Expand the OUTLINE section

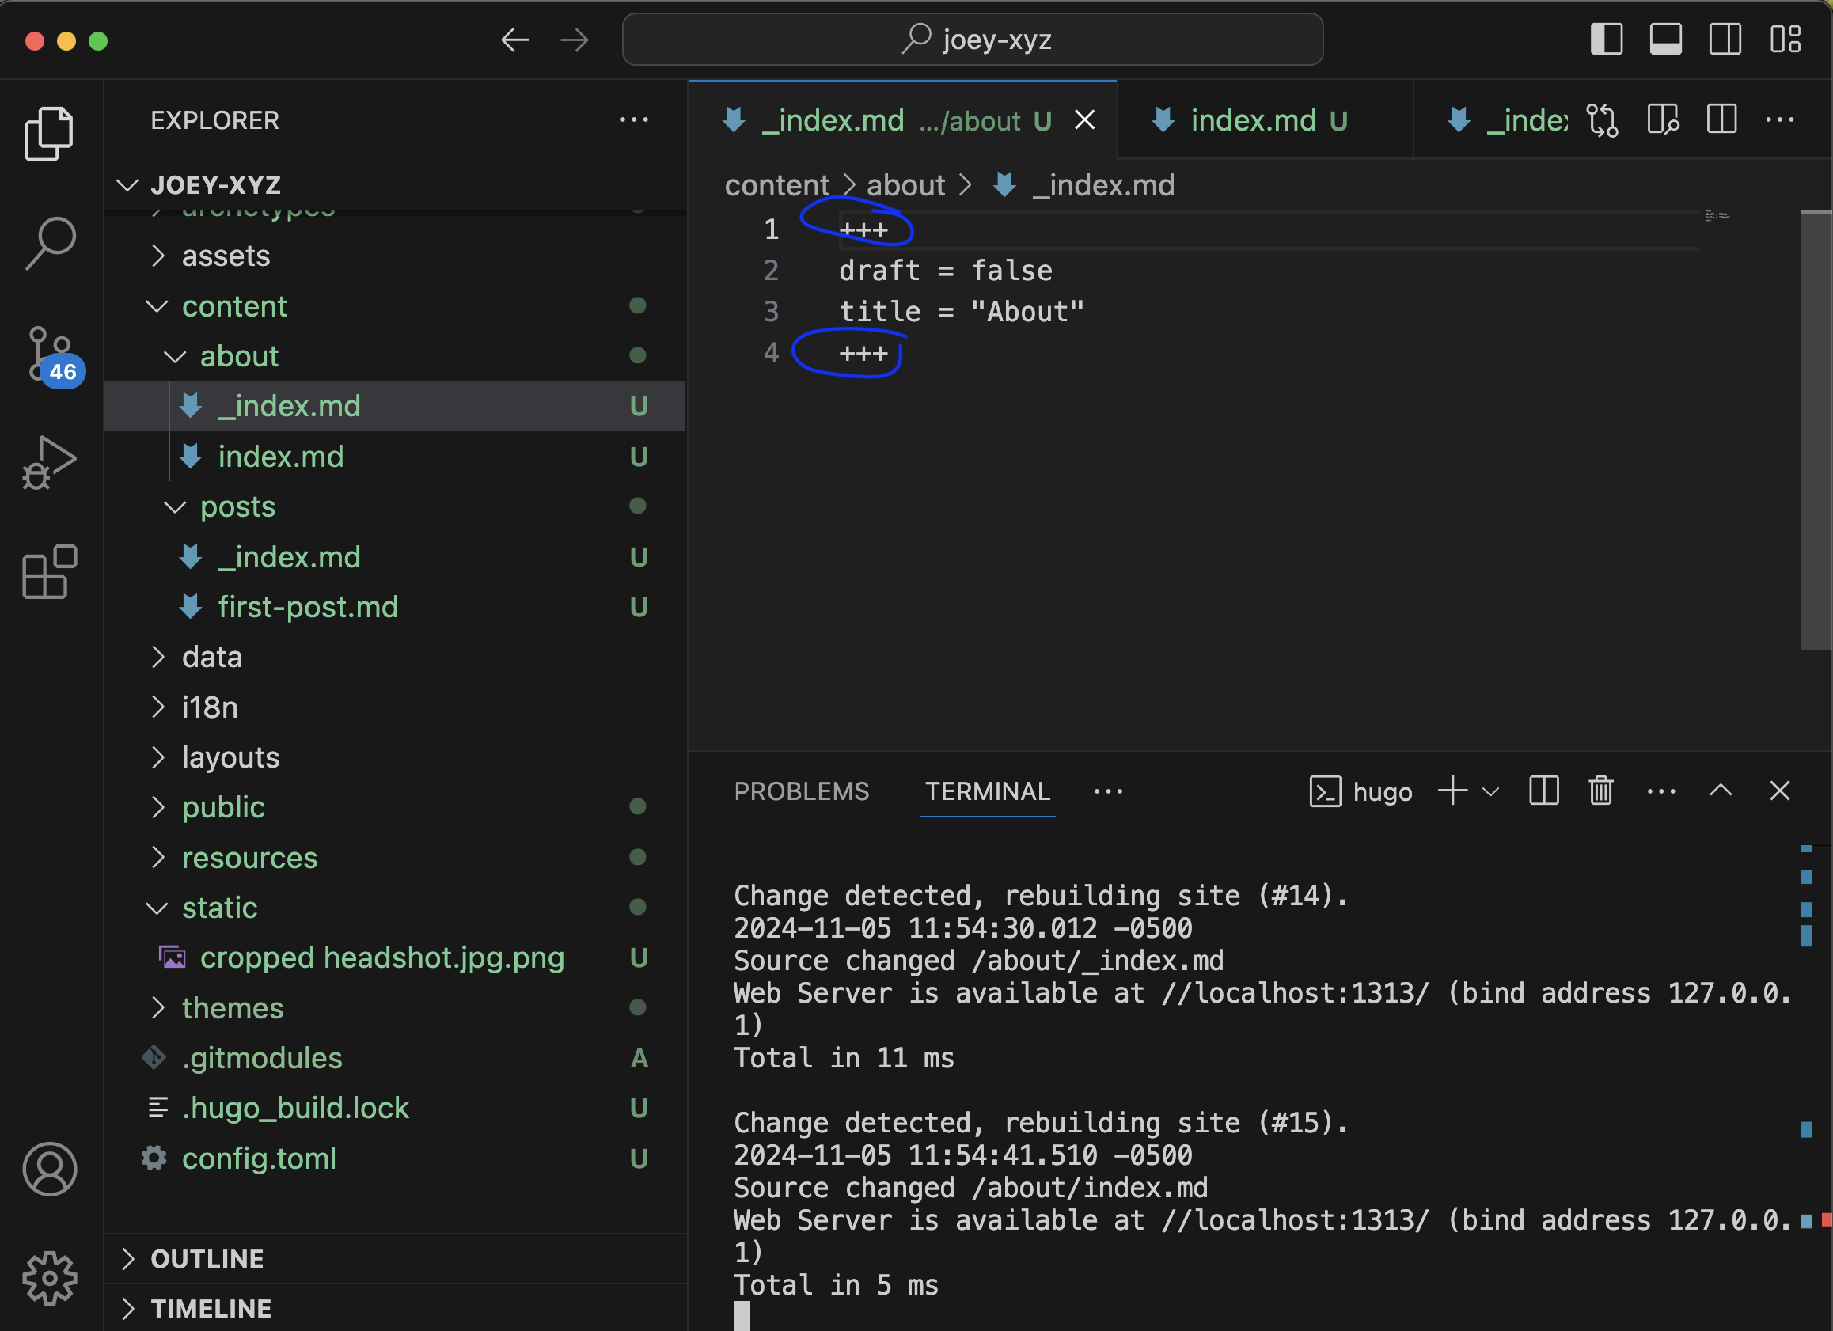(207, 1258)
